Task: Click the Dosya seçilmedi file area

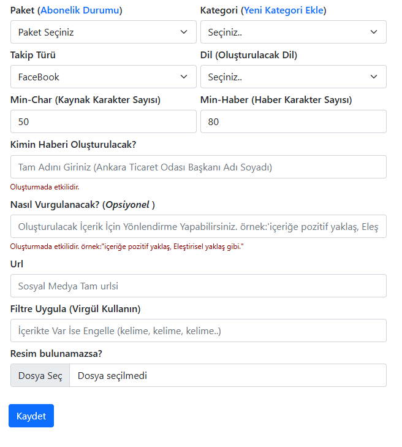Action: pos(228,375)
